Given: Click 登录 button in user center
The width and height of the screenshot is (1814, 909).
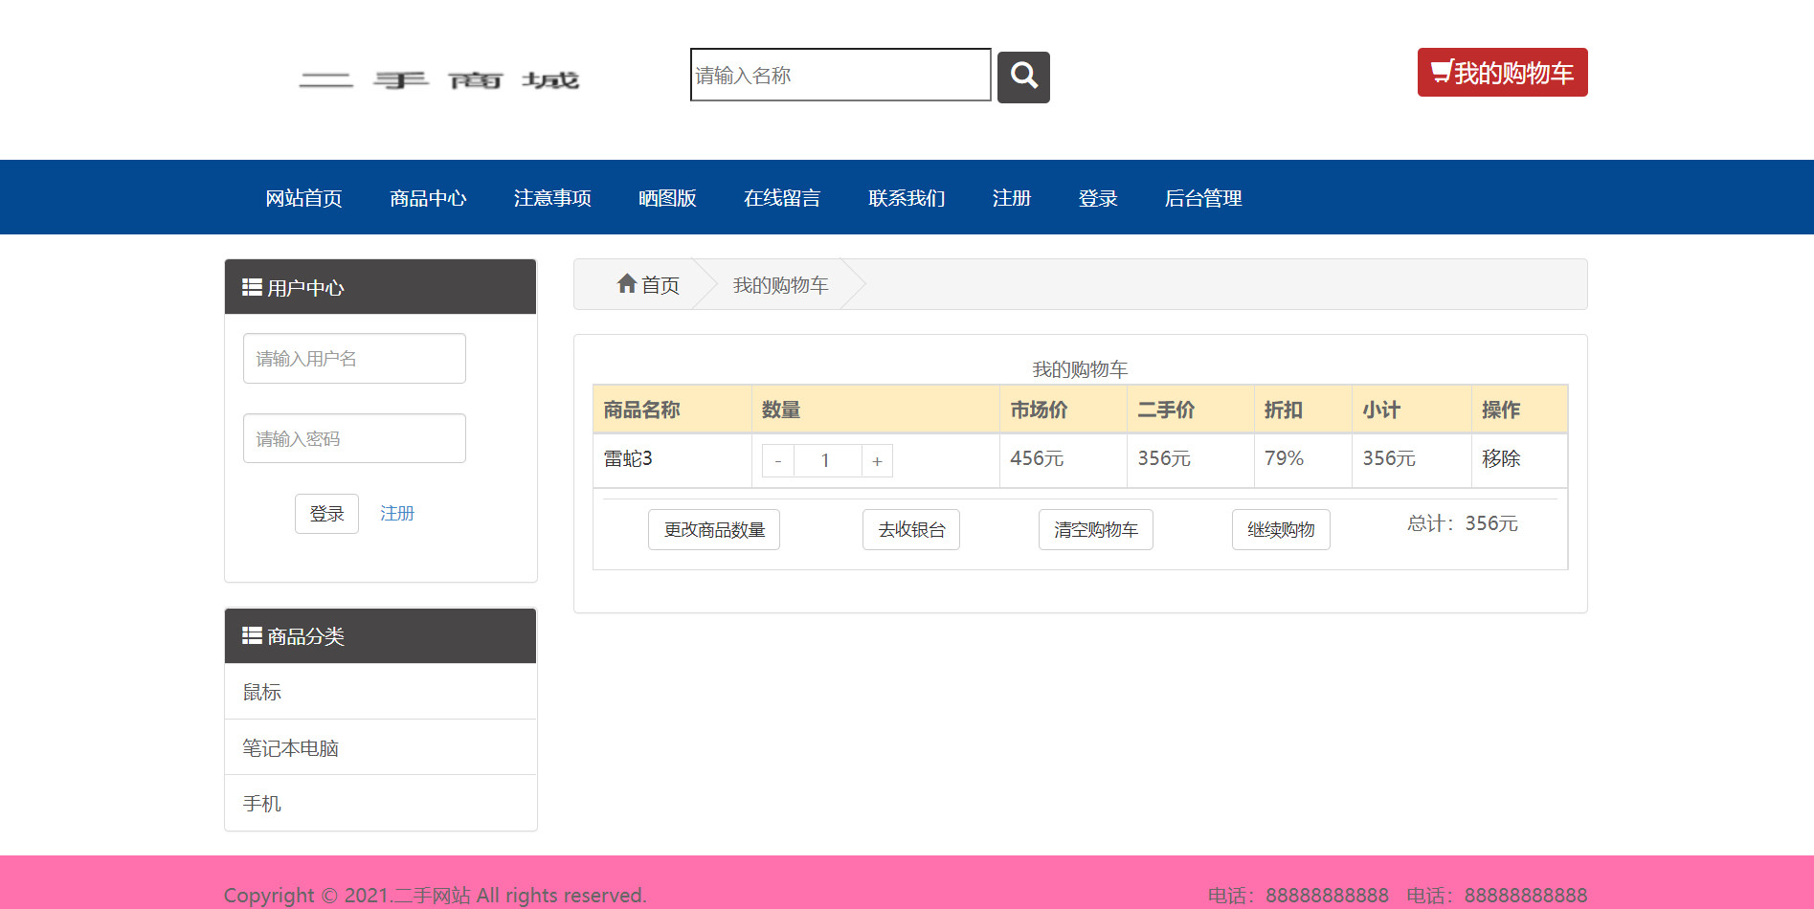Looking at the screenshot, I should point(326,514).
